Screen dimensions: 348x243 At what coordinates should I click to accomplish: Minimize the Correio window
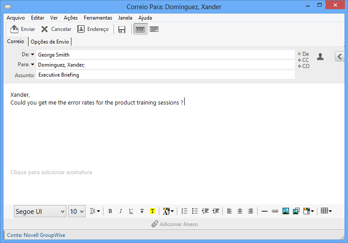coord(308,6)
